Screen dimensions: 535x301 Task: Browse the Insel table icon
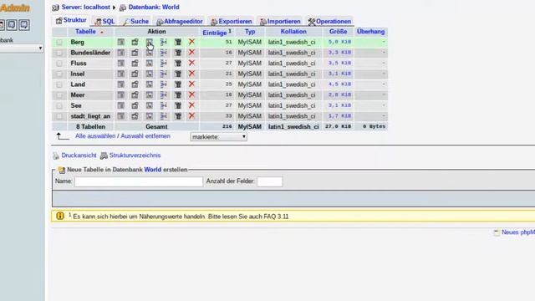(x=120, y=74)
